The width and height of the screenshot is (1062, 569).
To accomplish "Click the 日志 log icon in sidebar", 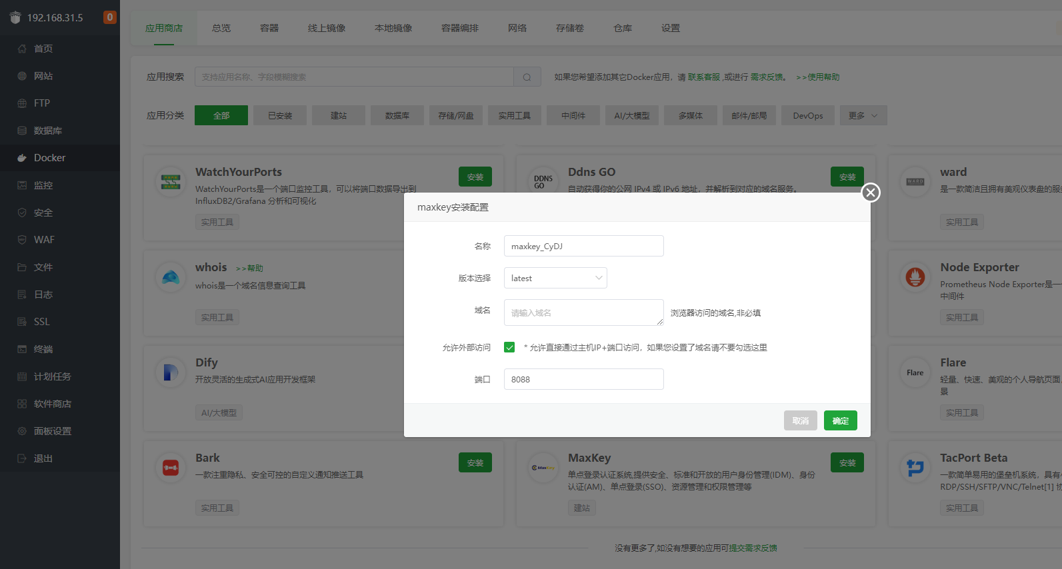I will [x=22, y=294].
